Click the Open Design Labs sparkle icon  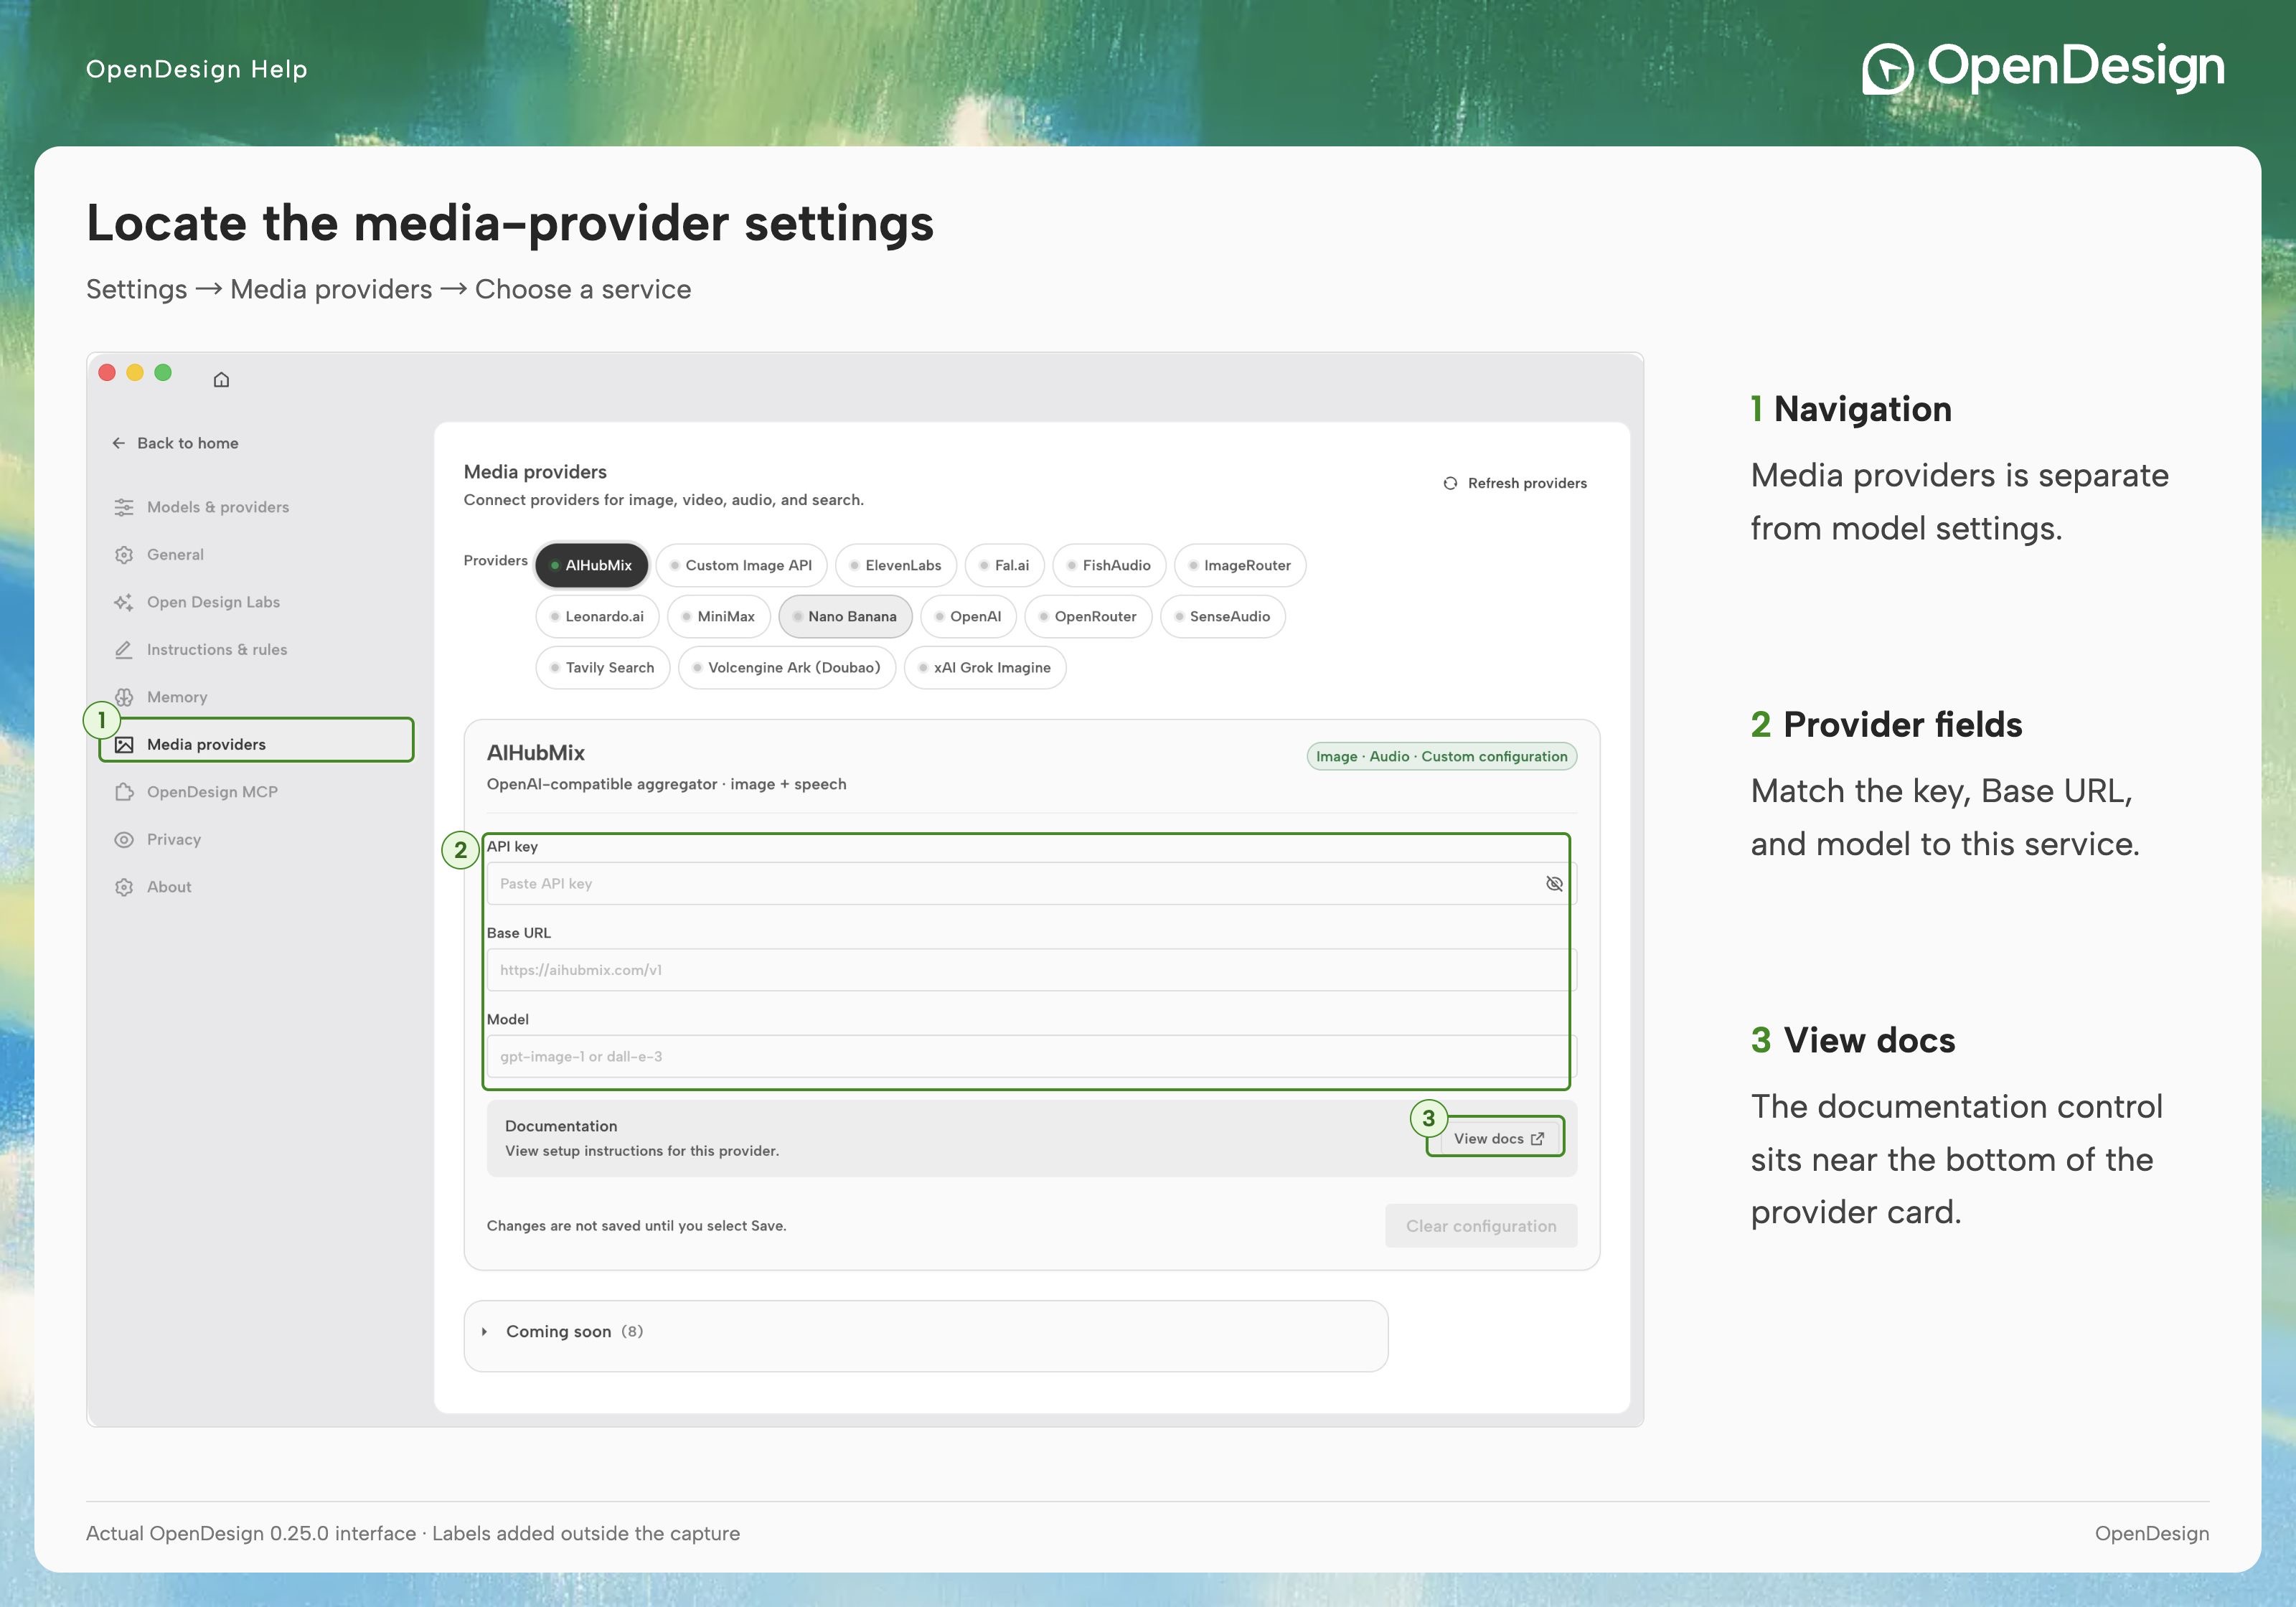(124, 602)
